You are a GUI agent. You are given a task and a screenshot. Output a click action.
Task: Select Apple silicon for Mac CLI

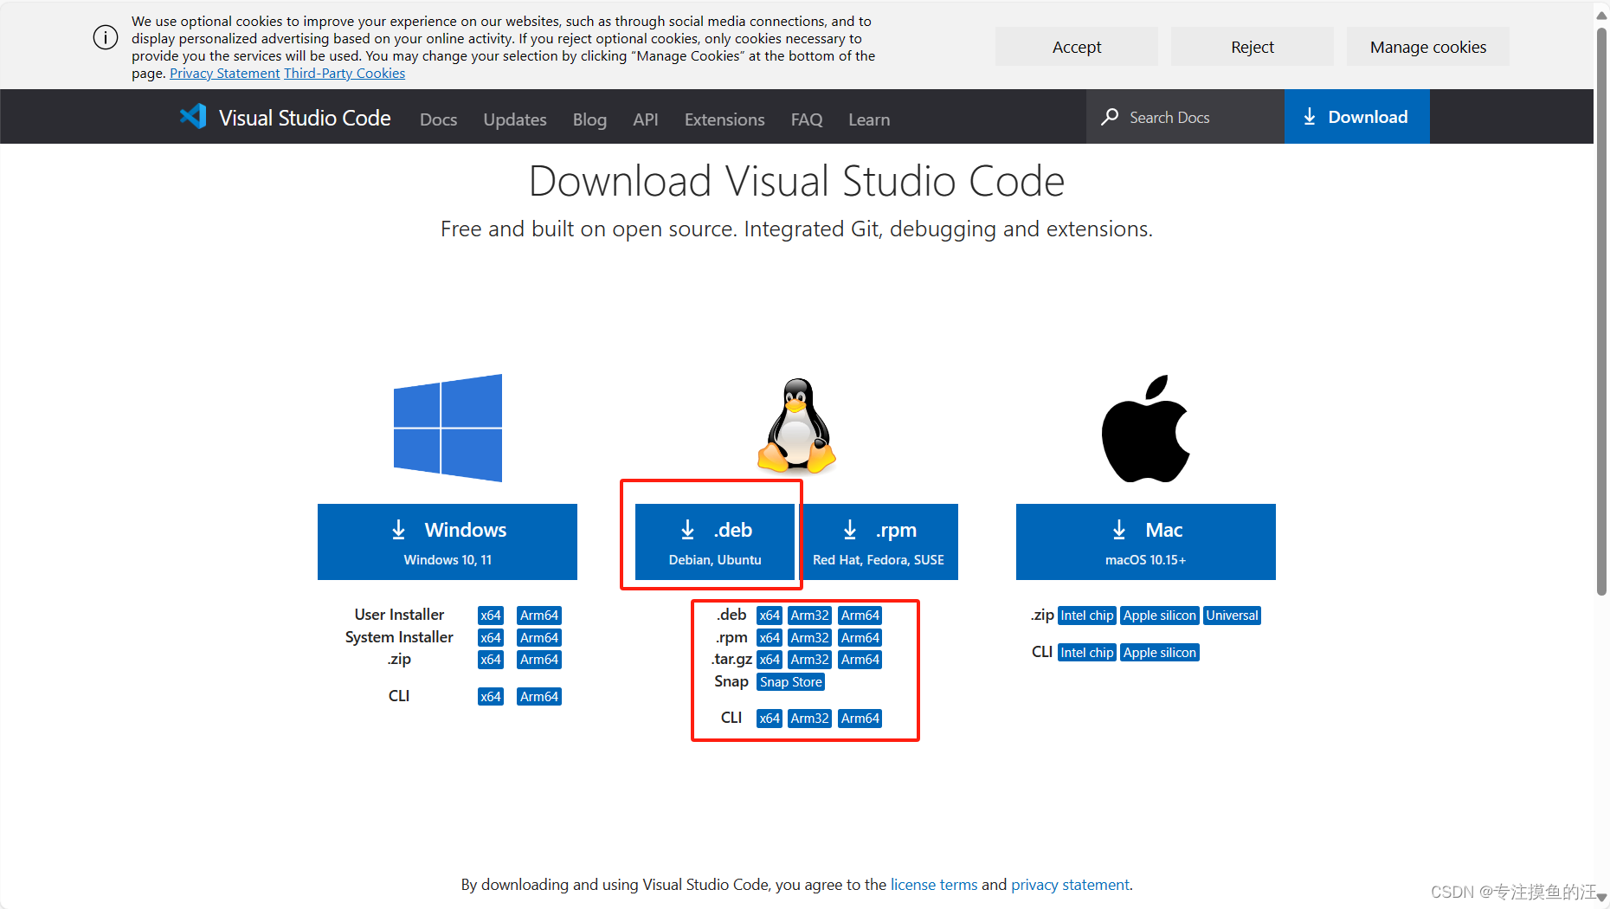point(1160,653)
